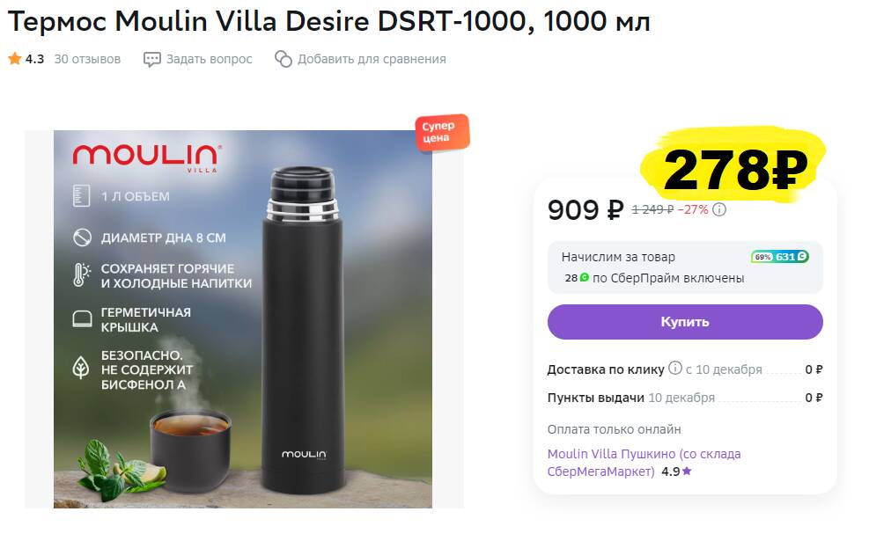This screenshot has height=541, width=869.
Task: Click the 69% 631 bonus badge
Action: (x=780, y=257)
